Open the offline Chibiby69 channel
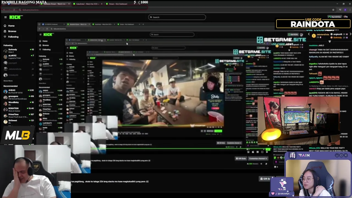The width and height of the screenshot is (352, 198). pos(18,75)
